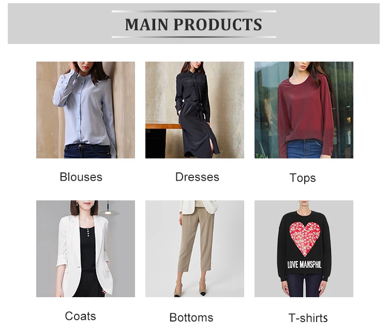Click the LOVE MANSPHIL text on sweatshirt
This screenshot has height=336, width=388.
[304, 265]
